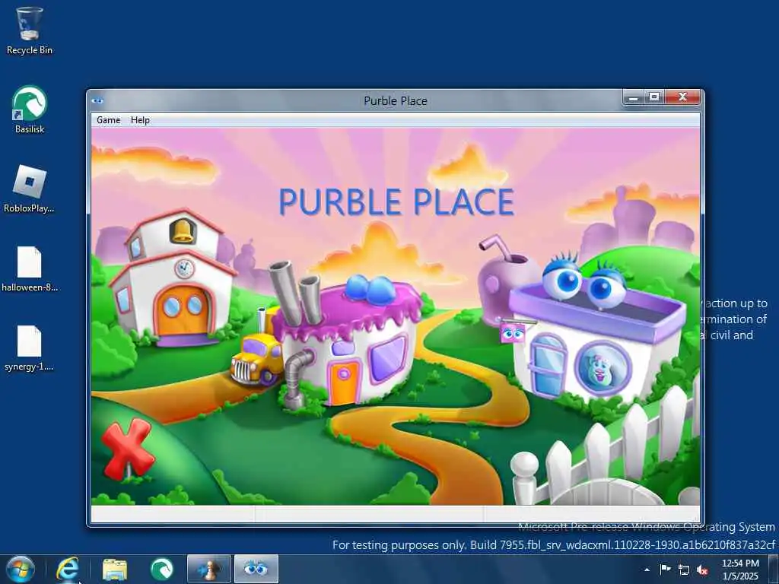
Task: Click the muted volume tray icon
Action: [x=702, y=570]
